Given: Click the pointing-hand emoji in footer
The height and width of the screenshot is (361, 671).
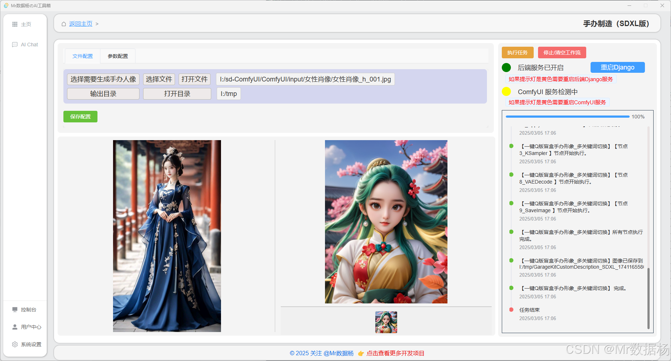Looking at the screenshot, I should (x=361, y=353).
